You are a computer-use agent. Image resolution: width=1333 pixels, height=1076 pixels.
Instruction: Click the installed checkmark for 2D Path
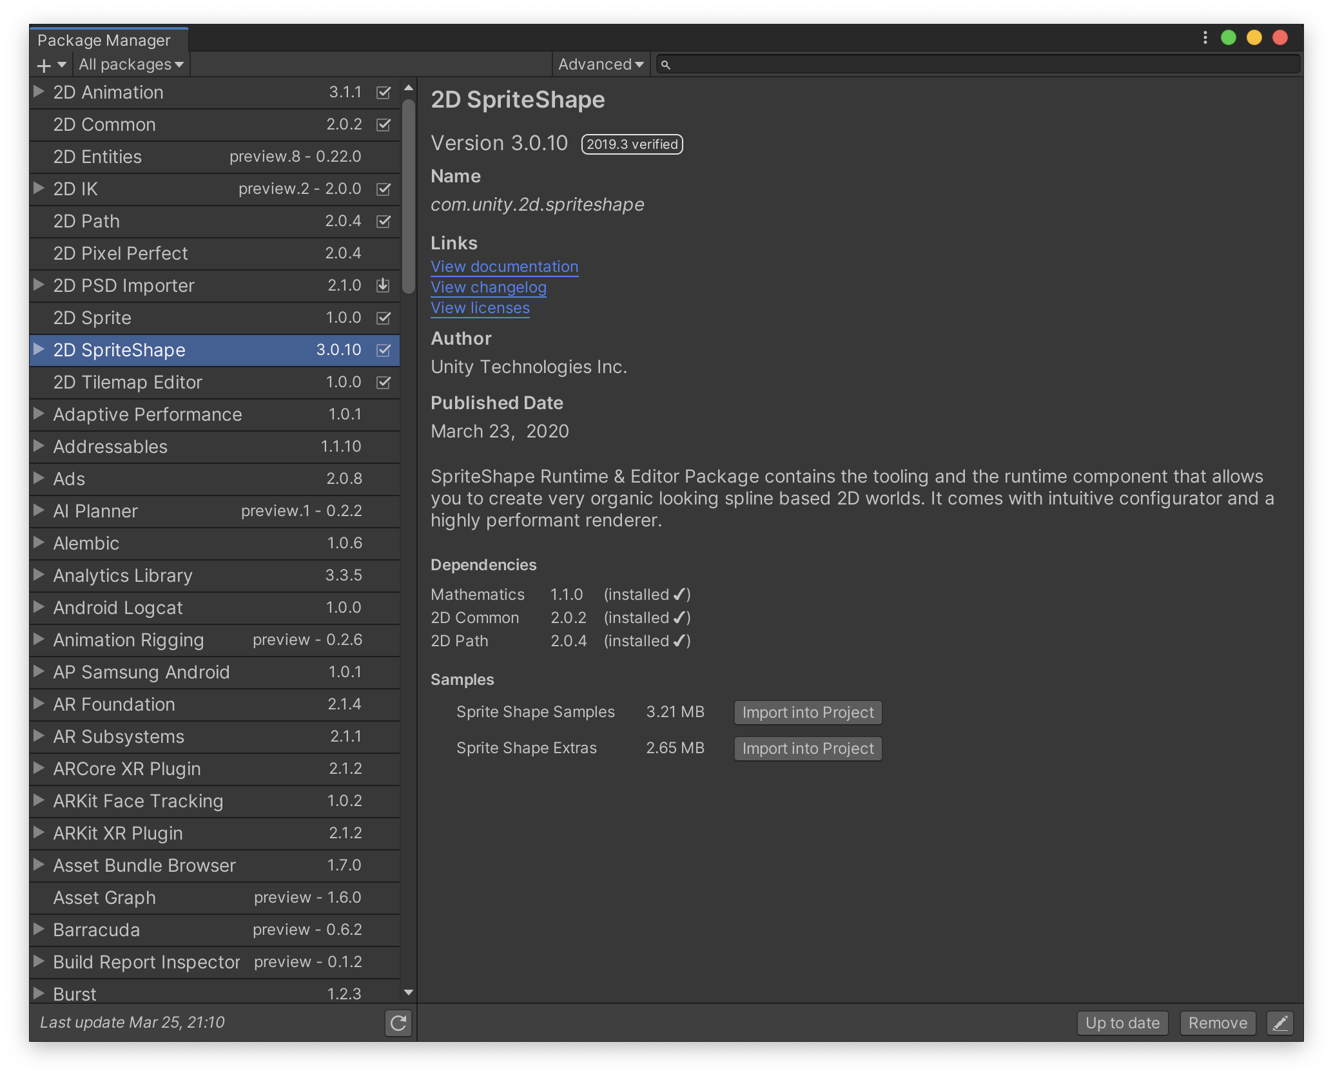click(383, 221)
